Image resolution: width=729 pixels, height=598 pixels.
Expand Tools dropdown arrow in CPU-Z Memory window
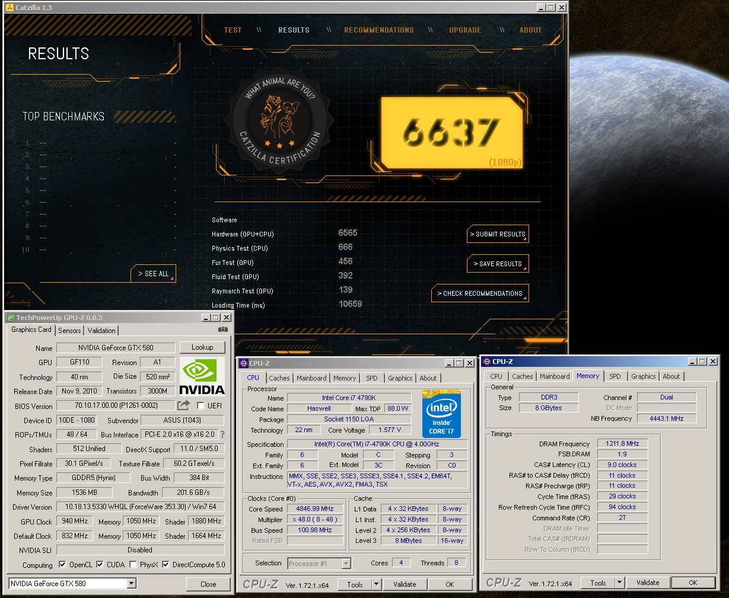coord(619,583)
